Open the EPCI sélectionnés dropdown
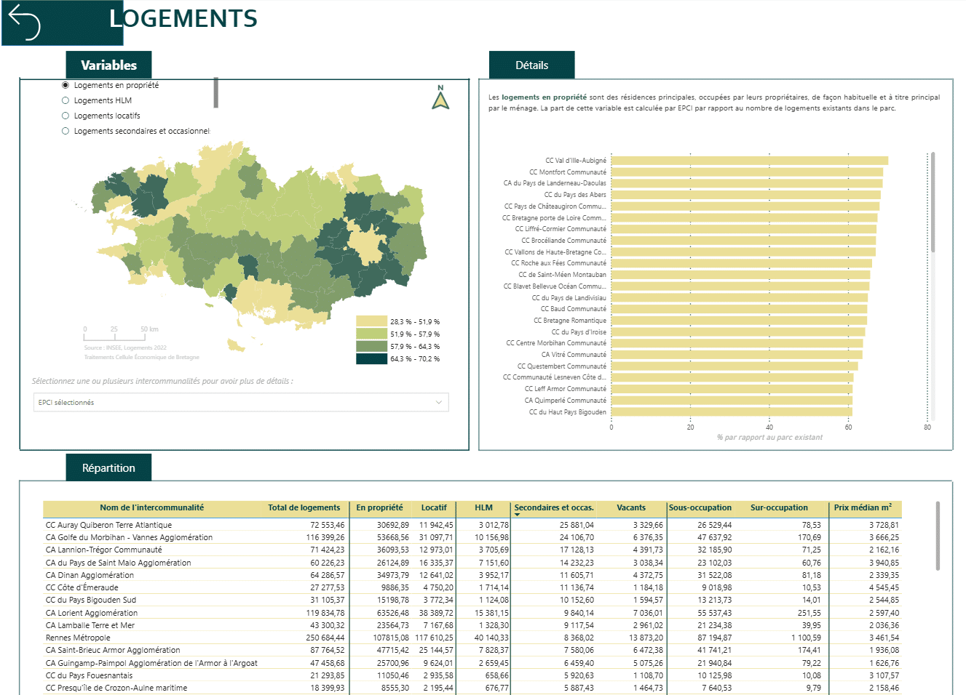This screenshot has height=695, width=966. click(241, 402)
